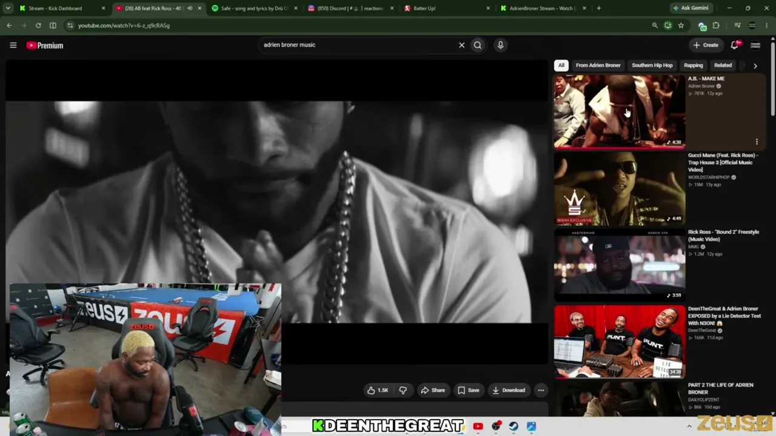Close the Stream - Kick Dashboard tab
This screenshot has width=776, height=436.
coord(103,8)
